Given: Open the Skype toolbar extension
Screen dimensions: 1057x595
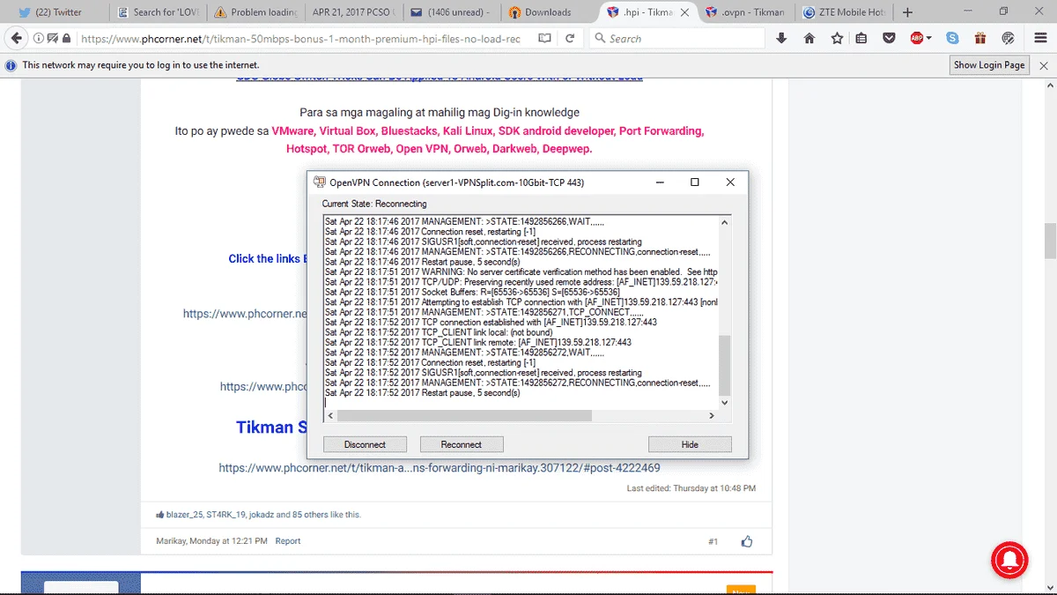Looking at the screenshot, I should click(952, 39).
